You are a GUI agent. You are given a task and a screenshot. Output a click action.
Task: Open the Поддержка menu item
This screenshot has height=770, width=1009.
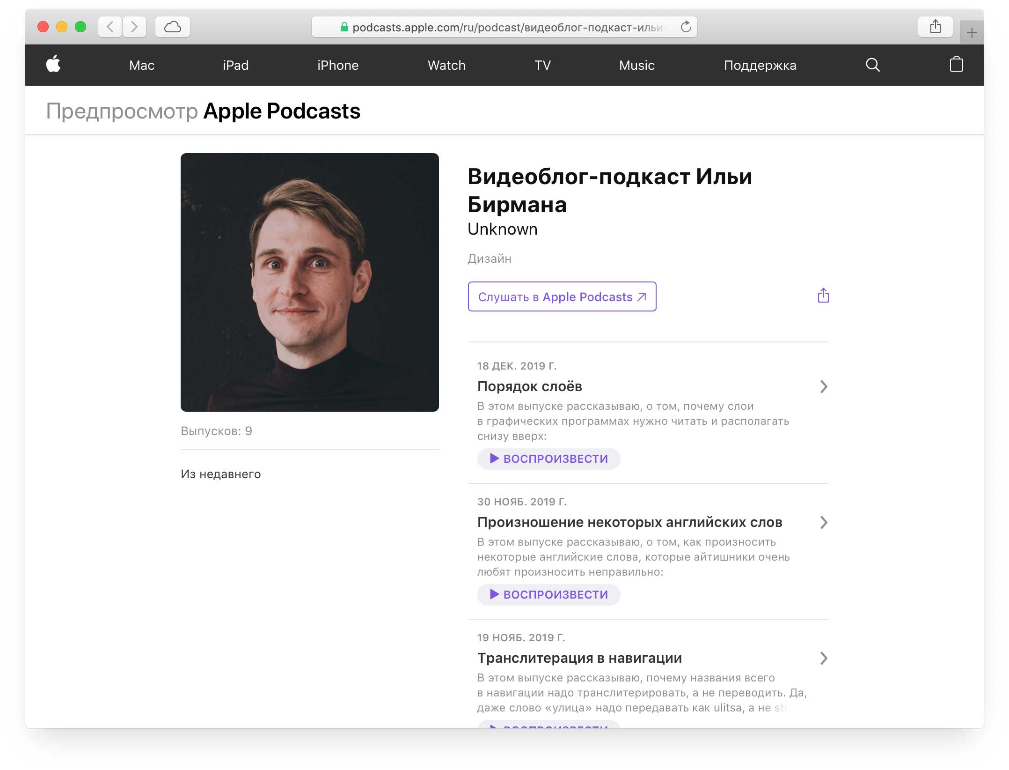(760, 65)
